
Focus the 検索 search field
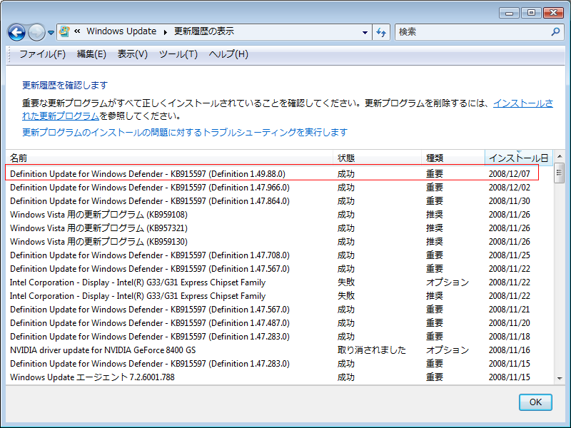pyautogui.click(x=473, y=32)
